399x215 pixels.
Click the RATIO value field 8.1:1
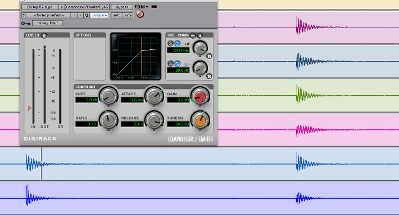(x=87, y=124)
